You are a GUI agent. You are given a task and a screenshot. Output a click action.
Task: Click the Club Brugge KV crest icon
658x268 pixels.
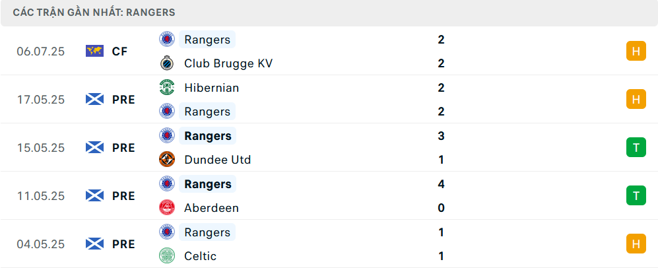(x=167, y=63)
